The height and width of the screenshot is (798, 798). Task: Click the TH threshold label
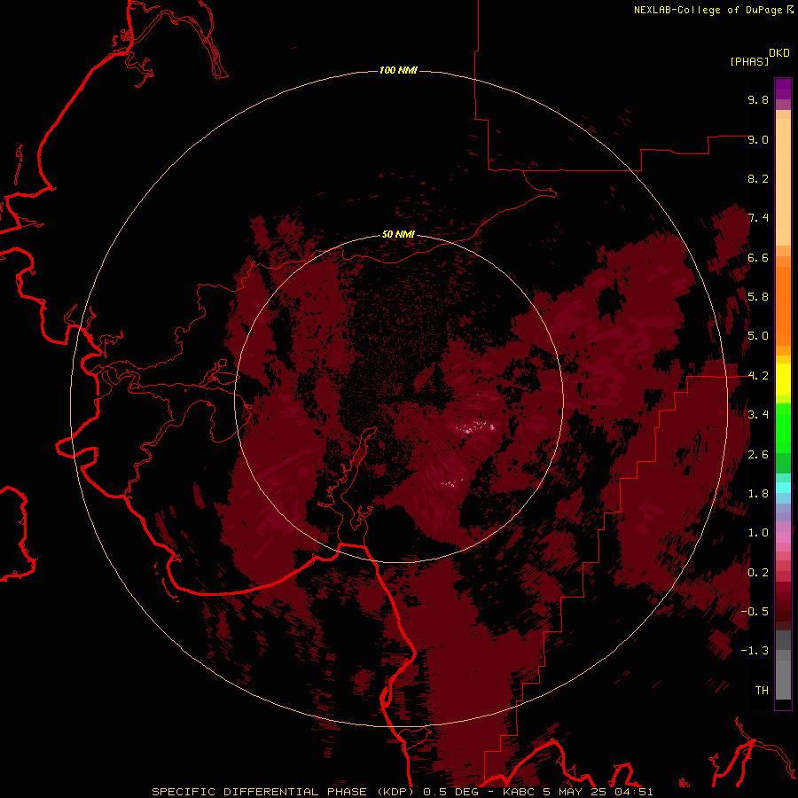(x=762, y=691)
